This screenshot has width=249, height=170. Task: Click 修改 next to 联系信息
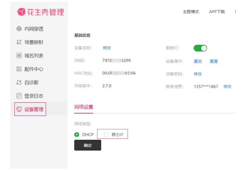click(227, 87)
